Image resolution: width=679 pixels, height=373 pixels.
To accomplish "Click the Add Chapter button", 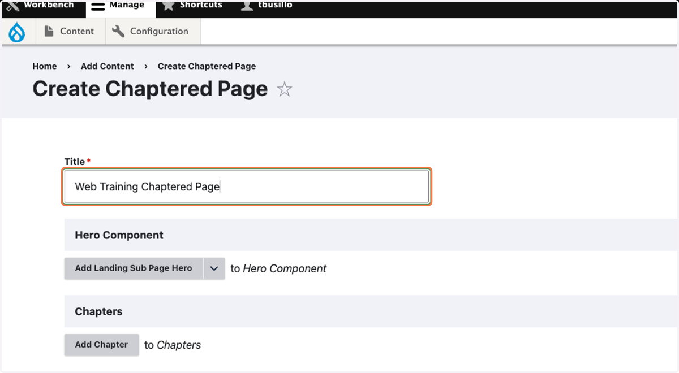I will pos(101,345).
